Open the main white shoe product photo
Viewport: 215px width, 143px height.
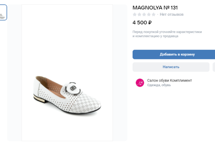[x=67, y=73]
